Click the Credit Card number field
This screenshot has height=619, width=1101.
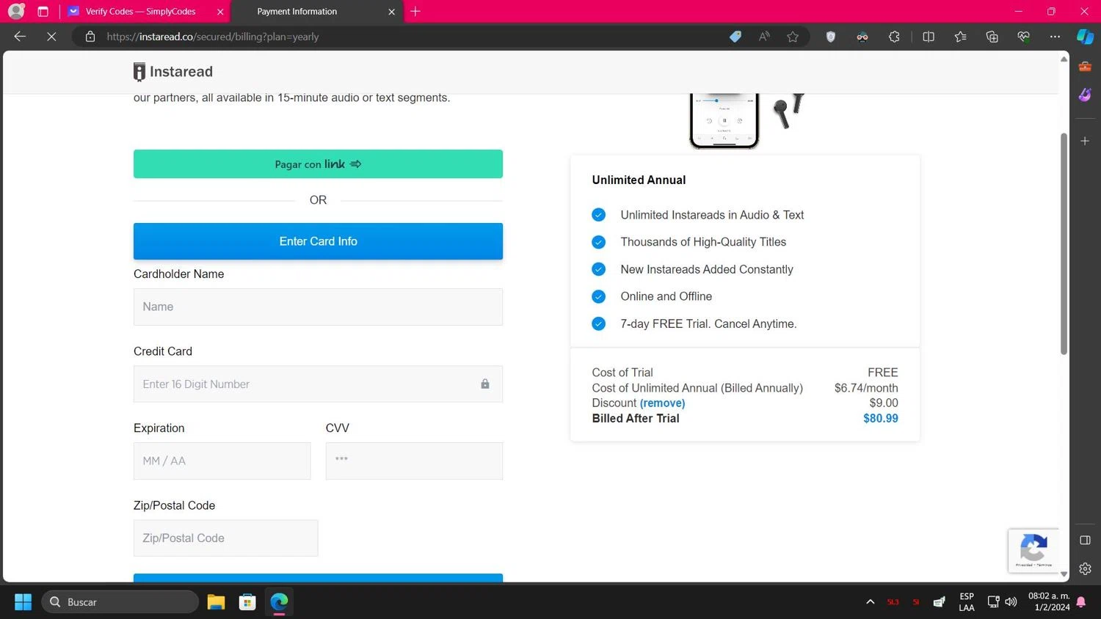point(318,384)
